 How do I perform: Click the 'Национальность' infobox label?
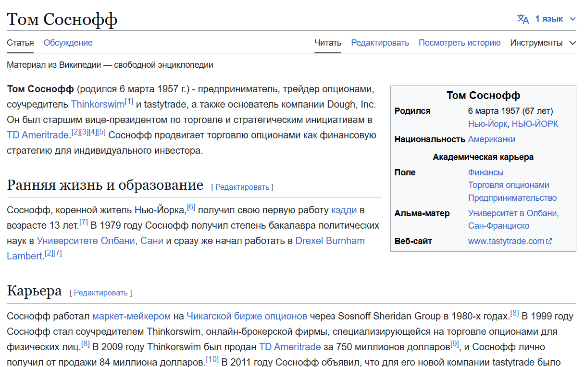click(430, 139)
